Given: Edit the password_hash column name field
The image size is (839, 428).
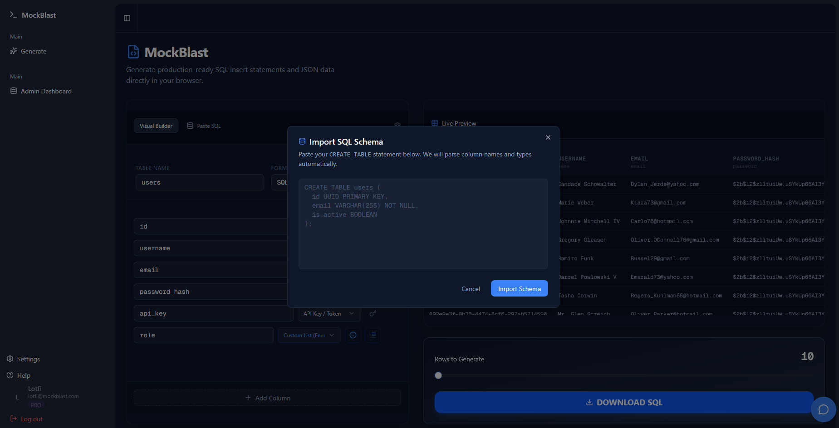Looking at the screenshot, I should click(x=211, y=292).
